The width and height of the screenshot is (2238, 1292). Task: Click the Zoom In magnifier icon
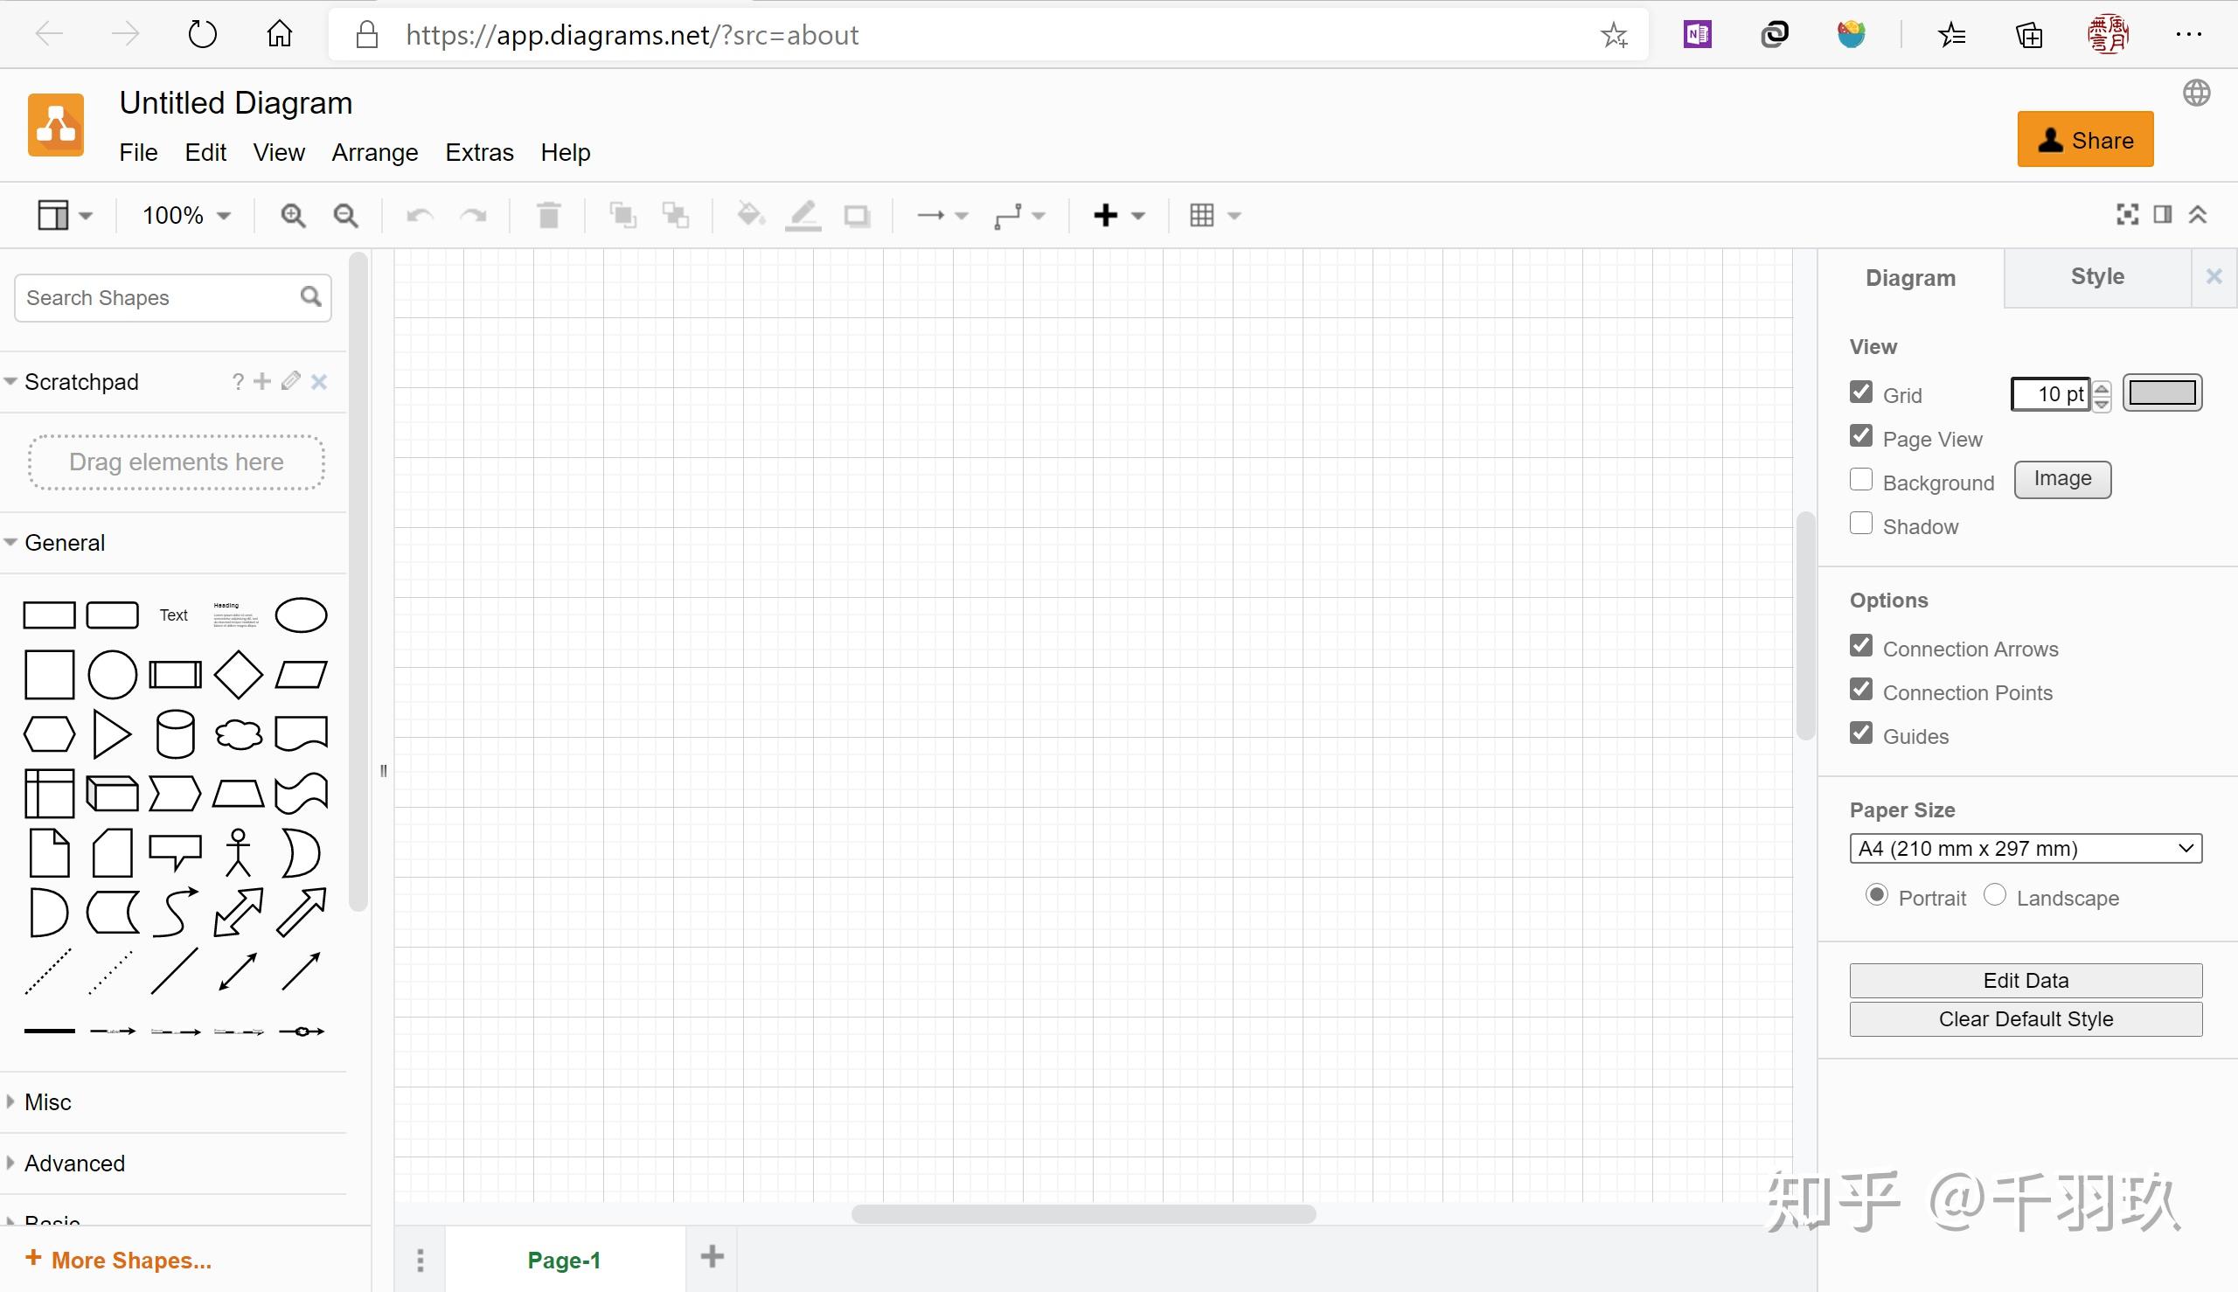(x=293, y=216)
